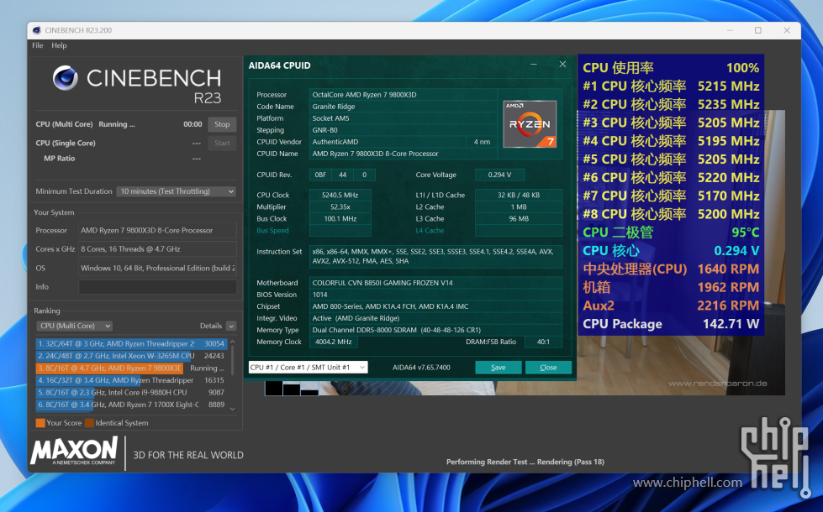Open the Help menu in Cinebench
The height and width of the screenshot is (512, 823).
click(x=59, y=45)
